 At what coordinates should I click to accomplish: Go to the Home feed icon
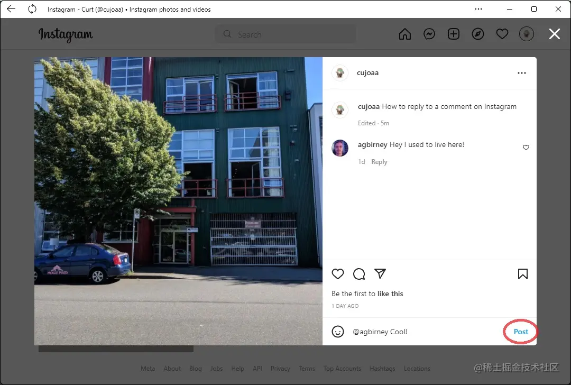point(405,34)
